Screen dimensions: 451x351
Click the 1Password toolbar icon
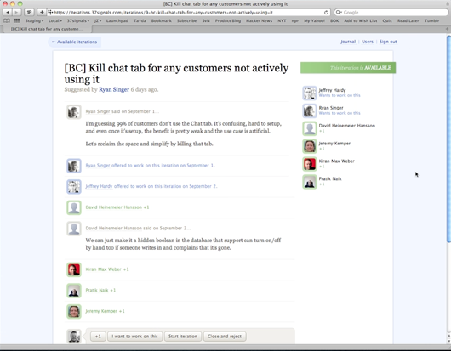coord(29,13)
